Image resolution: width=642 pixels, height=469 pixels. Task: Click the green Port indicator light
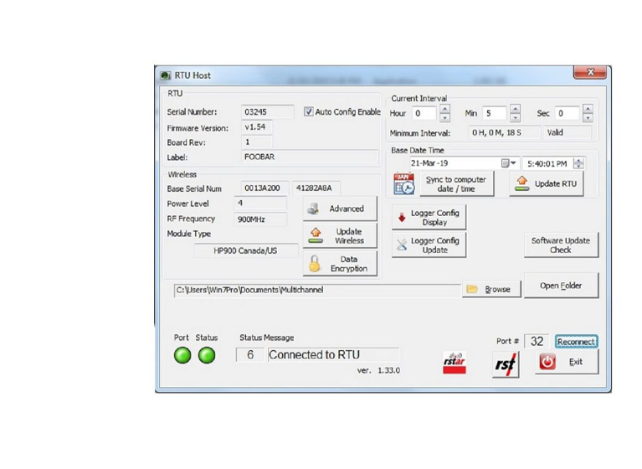tap(182, 355)
